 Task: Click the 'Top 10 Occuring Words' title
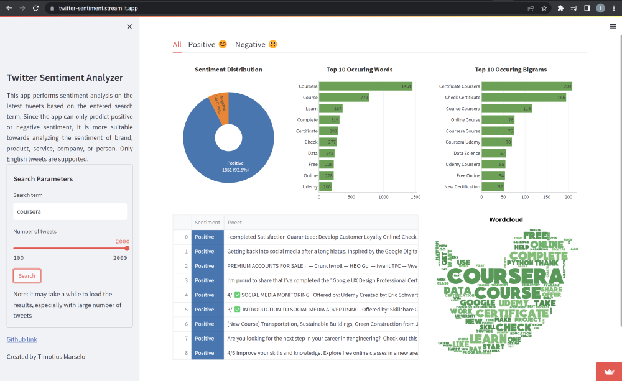(x=360, y=70)
